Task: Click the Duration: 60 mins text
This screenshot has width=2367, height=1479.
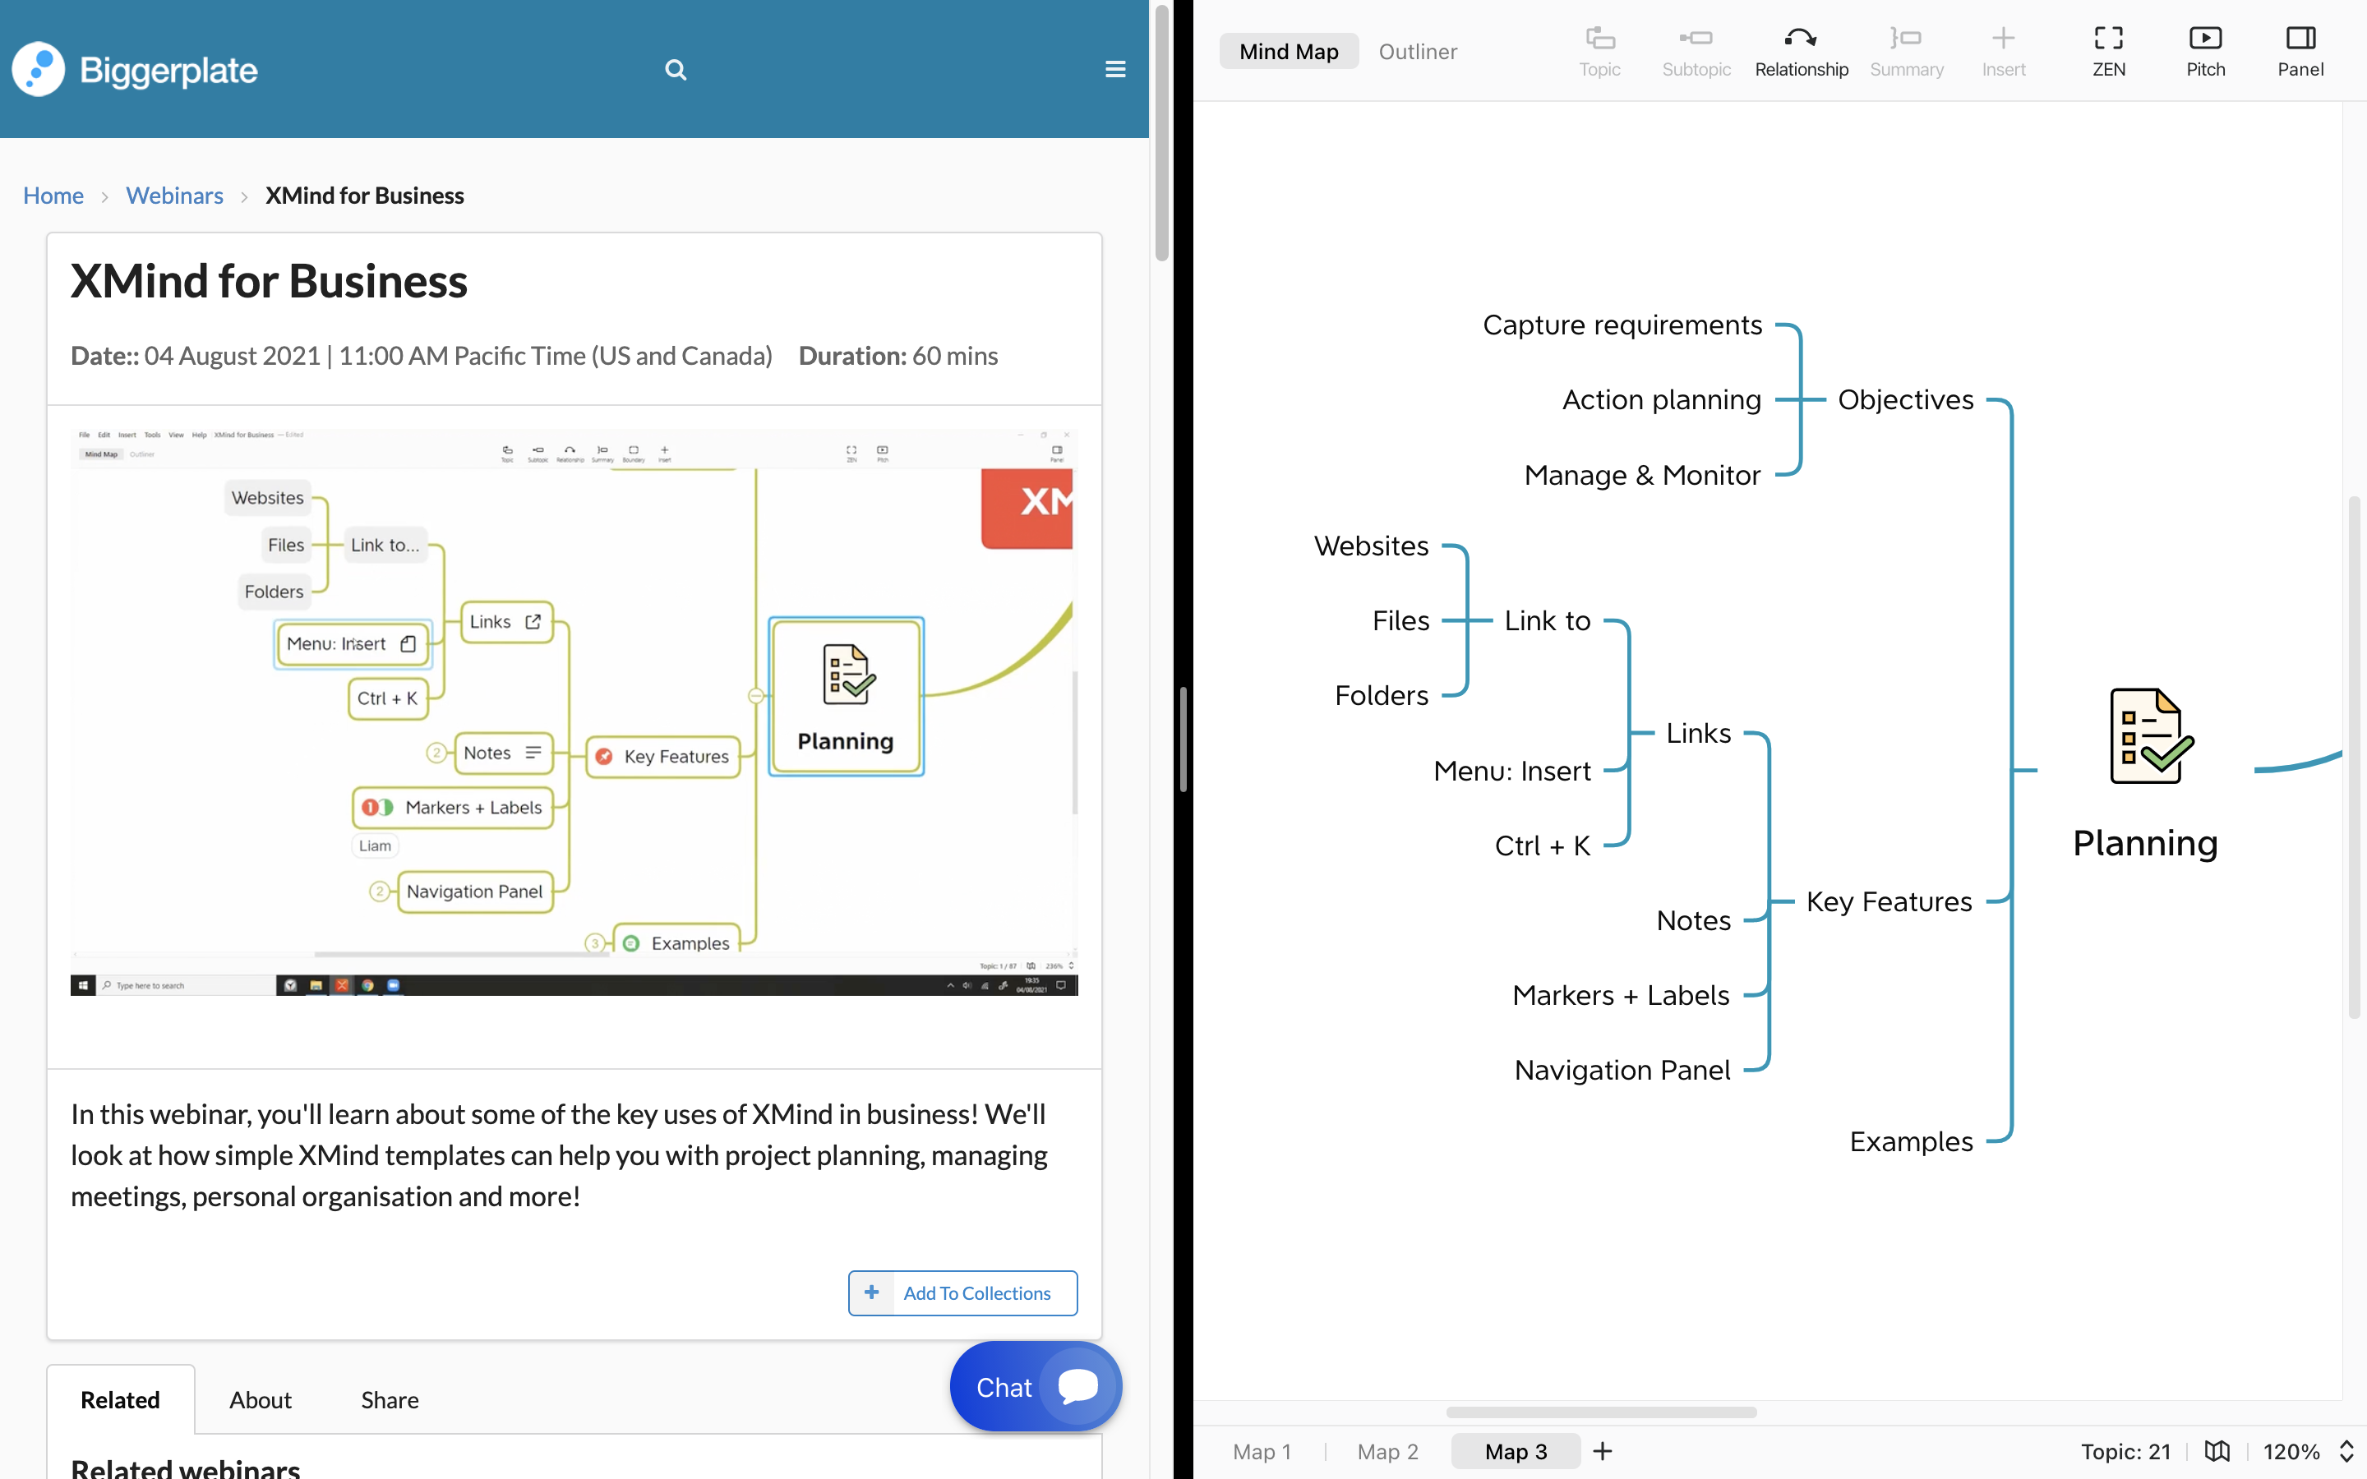Action: tap(897, 356)
